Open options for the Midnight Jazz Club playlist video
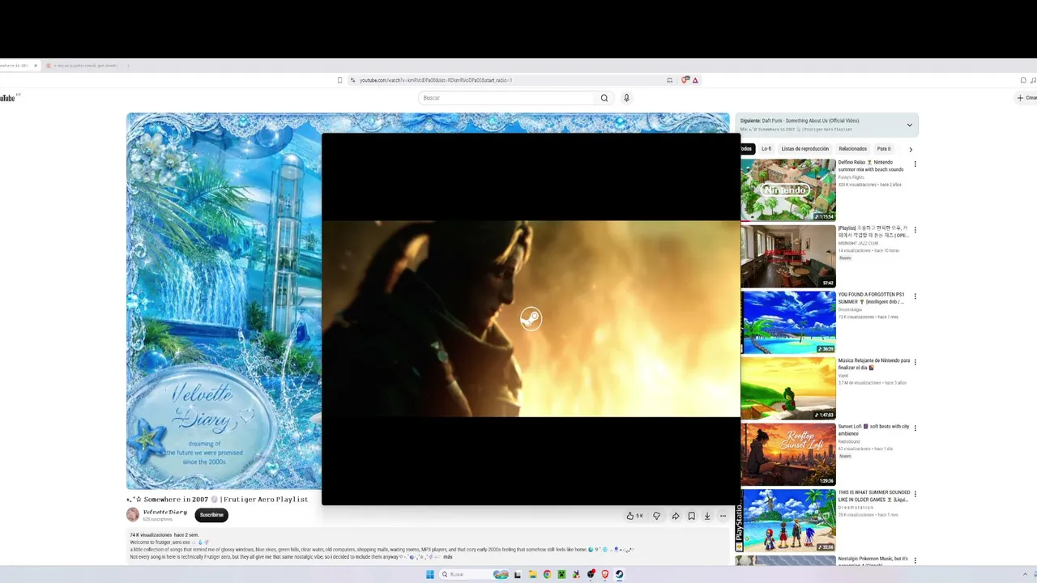The width and height of the screenshot is (1037, 583). (x=915, y=231)
